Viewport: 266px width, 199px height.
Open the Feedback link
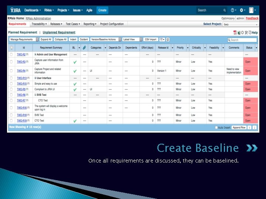click(252, 18)
